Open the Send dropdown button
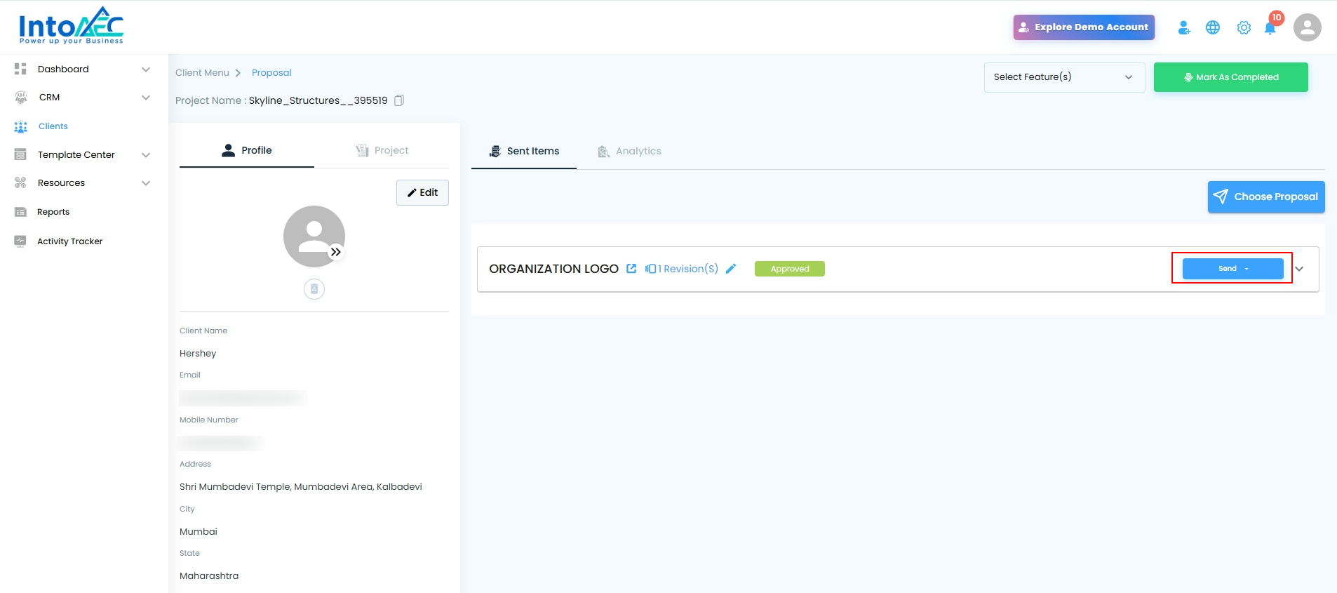Image resolution: width=1337 pixels, height=593 pixels. (x=1232, y=269)
